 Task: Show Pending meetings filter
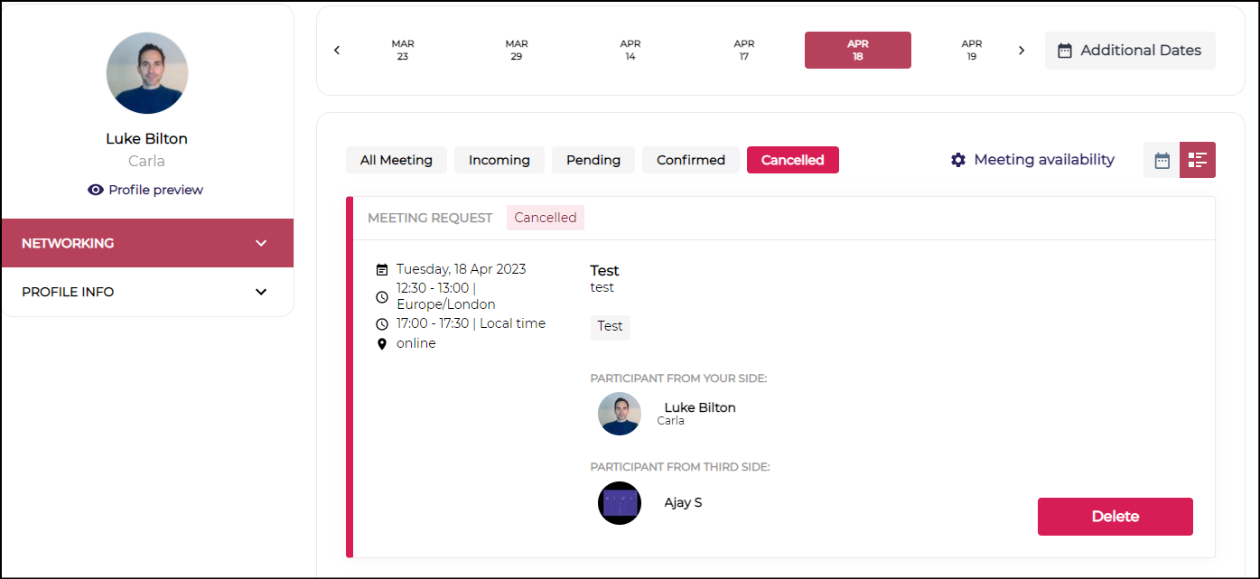[x=593, y=160]
